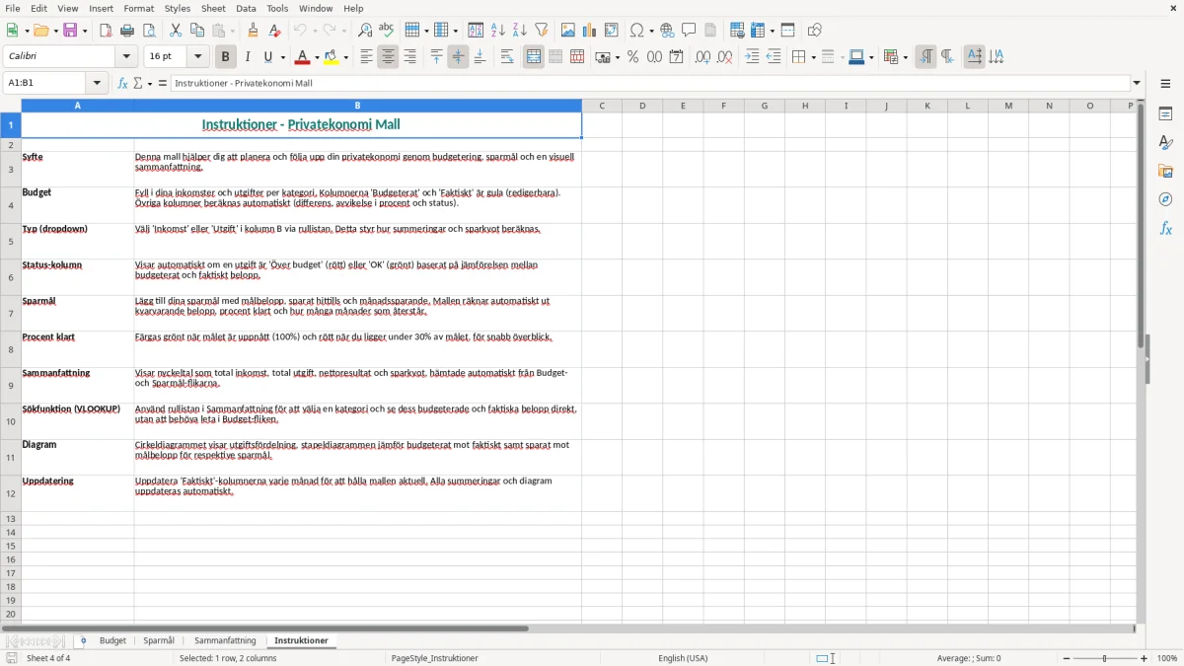Viewport: 1184px width, 666px height.
Task: Toggle Wrap Text
Action: click(x=506, y=57)
